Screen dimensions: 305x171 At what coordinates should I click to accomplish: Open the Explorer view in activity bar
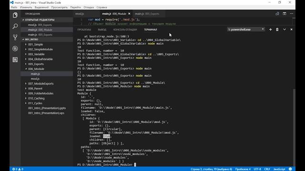[x=15, y=15]
